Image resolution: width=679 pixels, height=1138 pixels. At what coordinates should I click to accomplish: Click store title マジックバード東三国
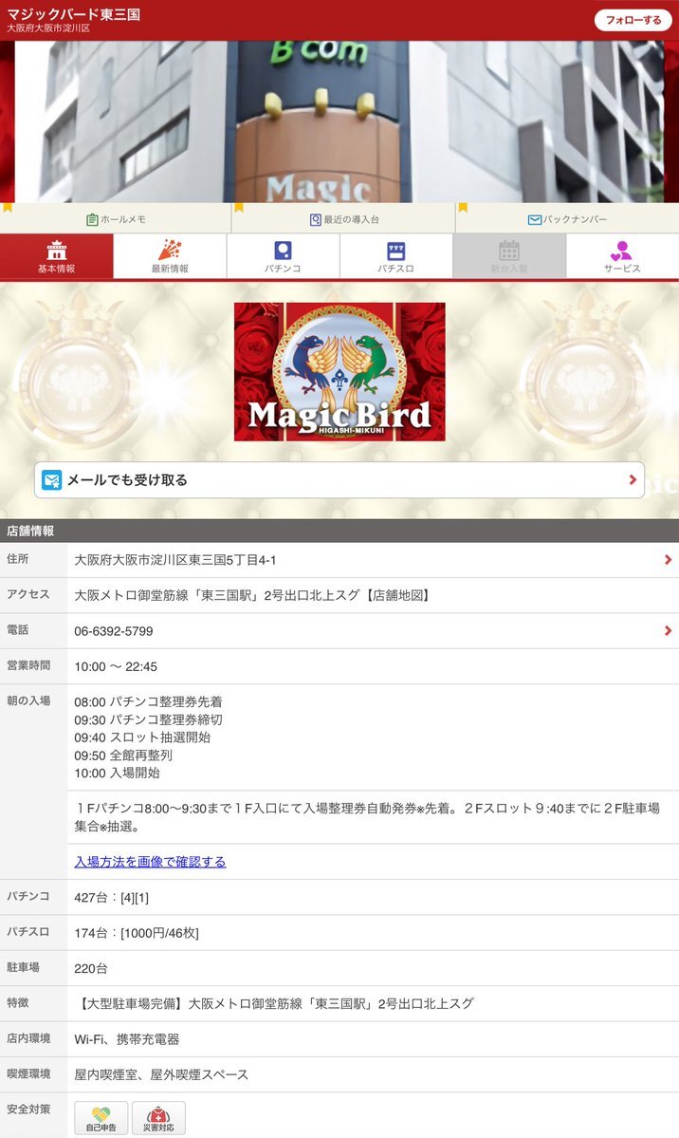coord(73,14)
